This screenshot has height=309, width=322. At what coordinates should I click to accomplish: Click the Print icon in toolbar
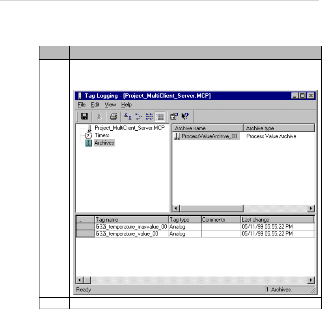click(113, 117)
